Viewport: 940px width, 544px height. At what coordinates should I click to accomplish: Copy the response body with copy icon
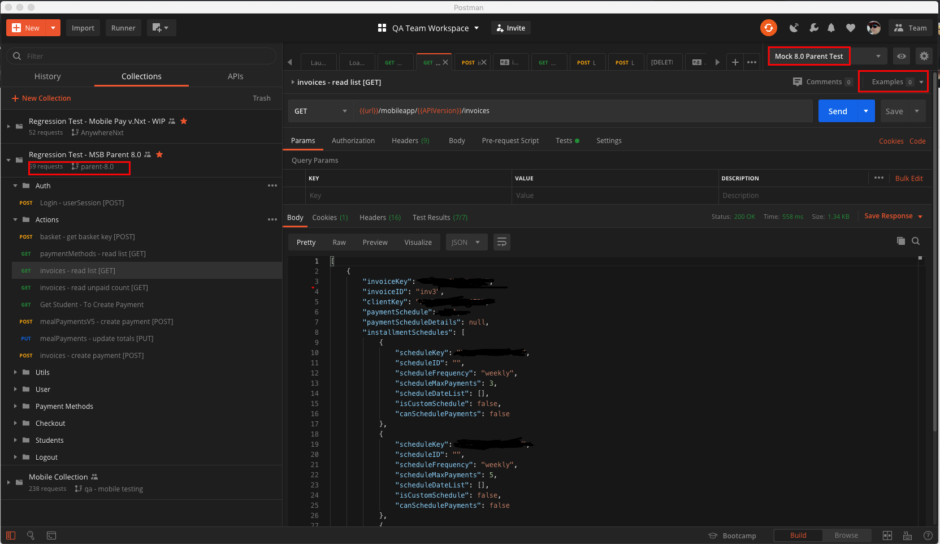pos(901,241)
